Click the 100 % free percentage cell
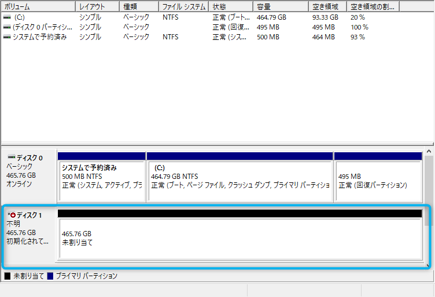435x297 pixels. click(x=359, y=27)
